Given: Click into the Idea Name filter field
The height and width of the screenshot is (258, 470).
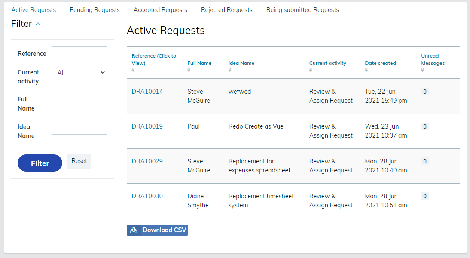Looking at the screenshot, I should pyautogui.click(x=79, y=127).
